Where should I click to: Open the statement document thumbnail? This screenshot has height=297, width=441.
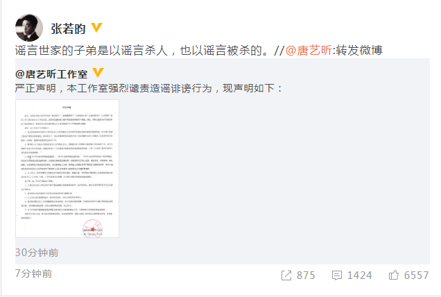(67, 169)
